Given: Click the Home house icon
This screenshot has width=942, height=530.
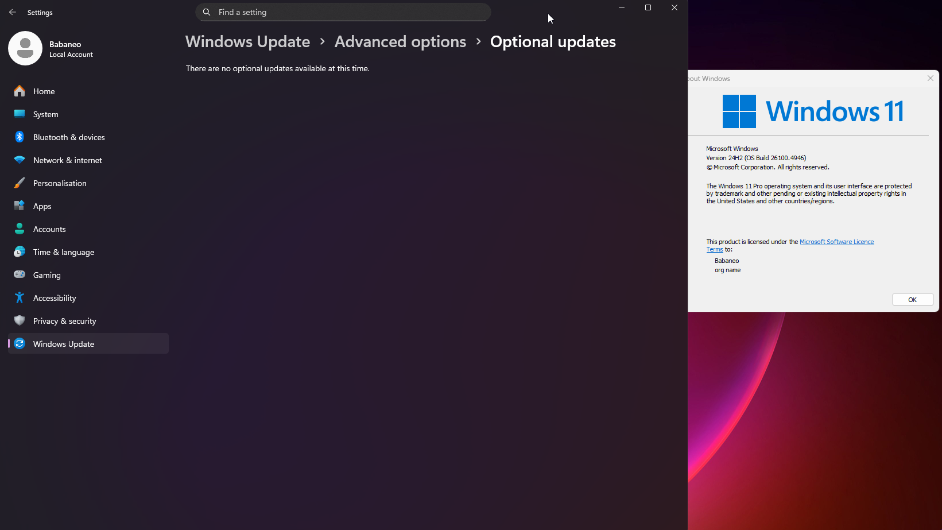Looking at the screenshot, I should (20, 91).
